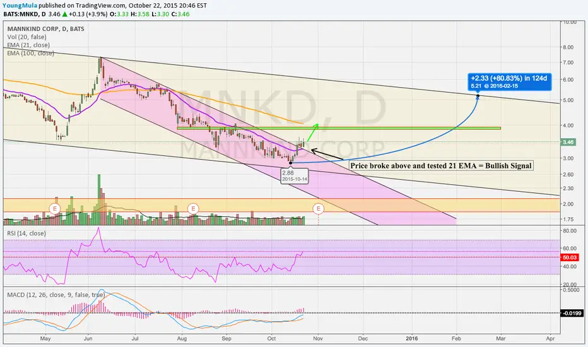The image size is (588, 347).
Task: Click the forecast target point at 5.21
Action: tap(478, 96)
